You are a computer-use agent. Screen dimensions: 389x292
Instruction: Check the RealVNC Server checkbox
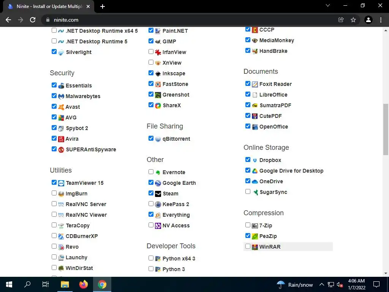click(54, 204)
